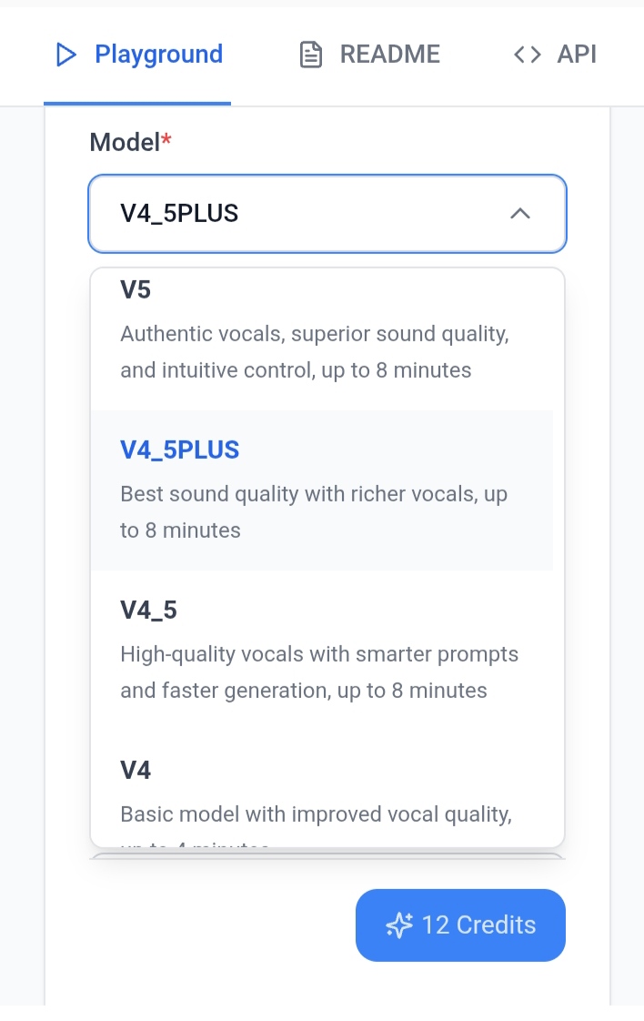Click the document icon next to README
This screenshot has height=1021, width=644.
[310, 55]
